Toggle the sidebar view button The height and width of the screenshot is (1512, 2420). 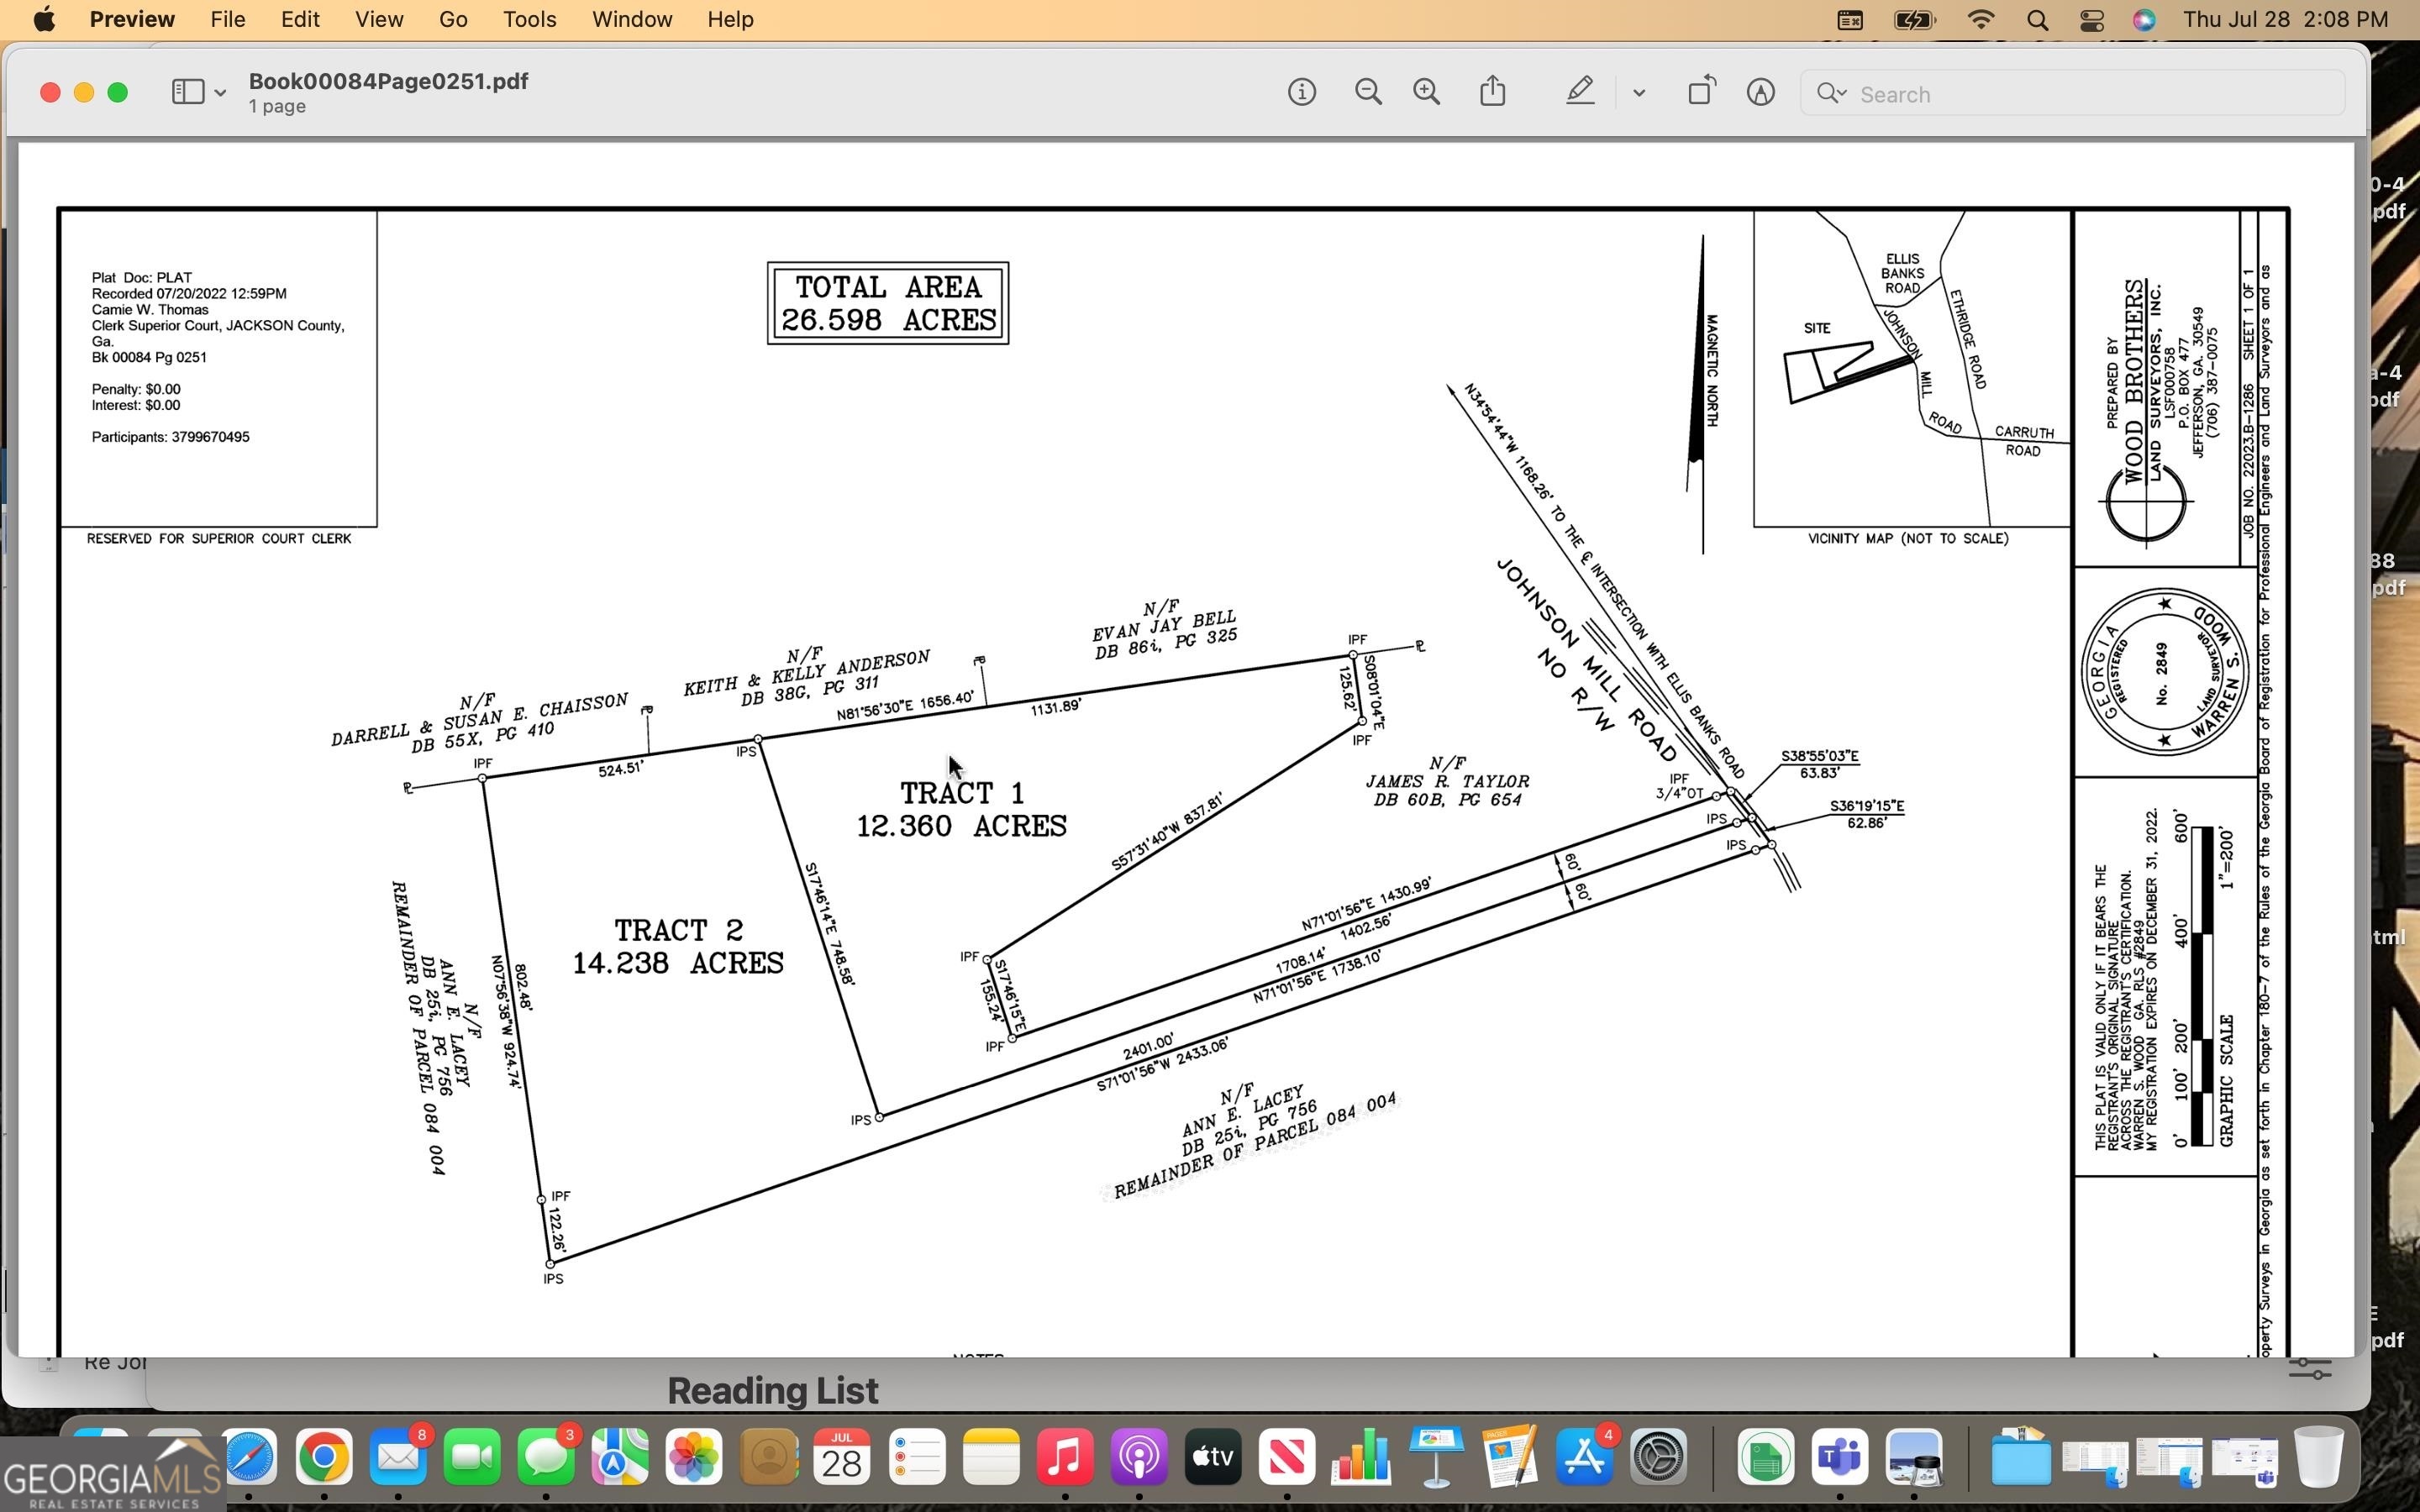point(187,93)
